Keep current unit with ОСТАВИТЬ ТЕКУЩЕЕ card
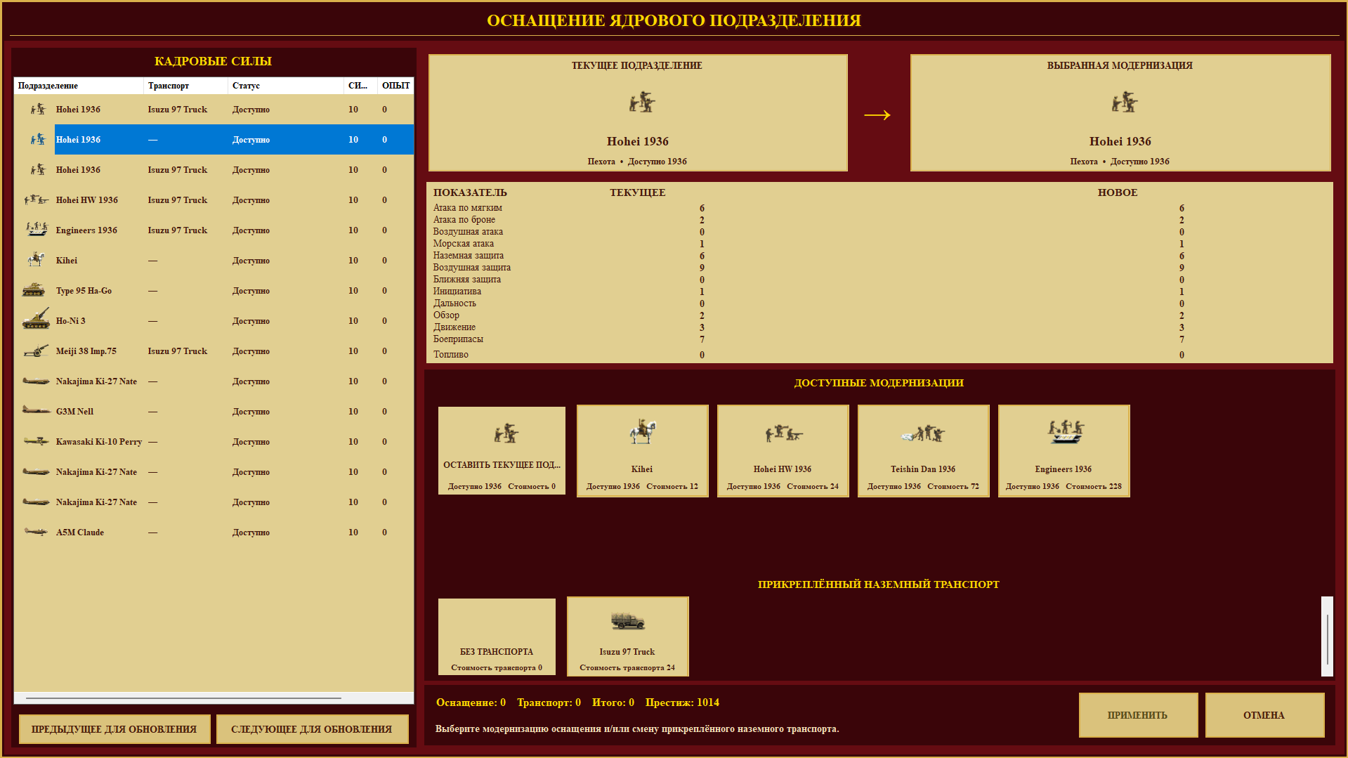This screenshot has width=1348, height=758. coord(502,451)
